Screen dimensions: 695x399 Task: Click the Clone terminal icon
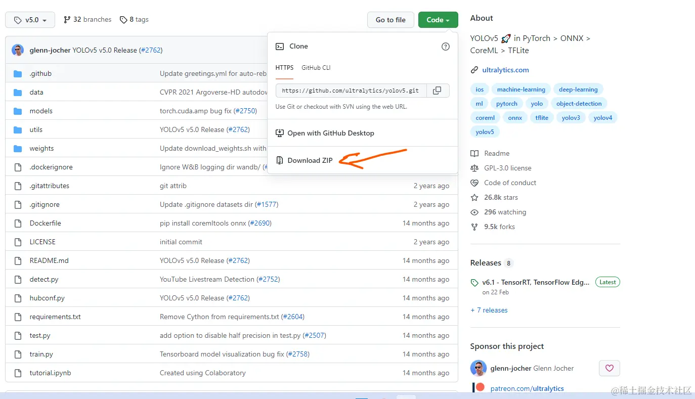[x=280, y=47]
